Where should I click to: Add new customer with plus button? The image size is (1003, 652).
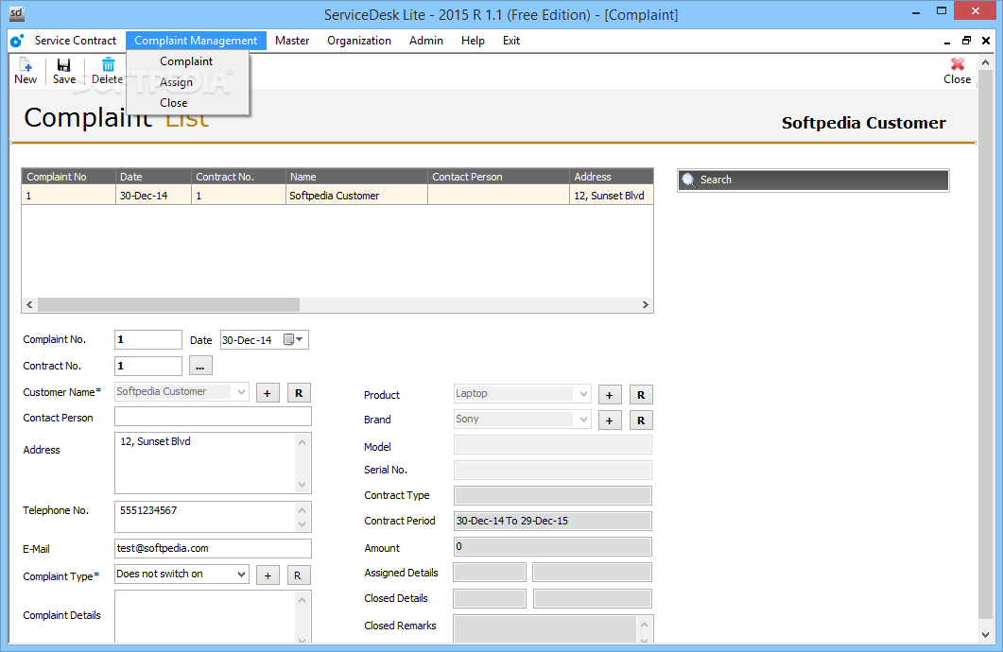(x=268, y=393)
